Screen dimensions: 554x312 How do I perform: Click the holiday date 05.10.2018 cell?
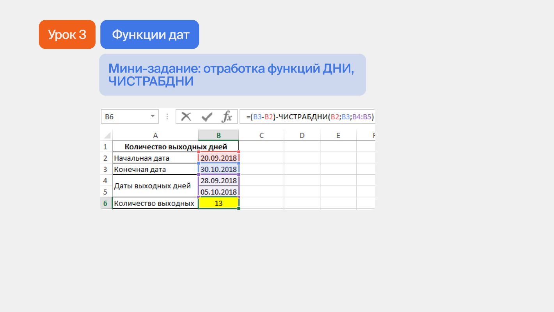click(x=218, y=192)
